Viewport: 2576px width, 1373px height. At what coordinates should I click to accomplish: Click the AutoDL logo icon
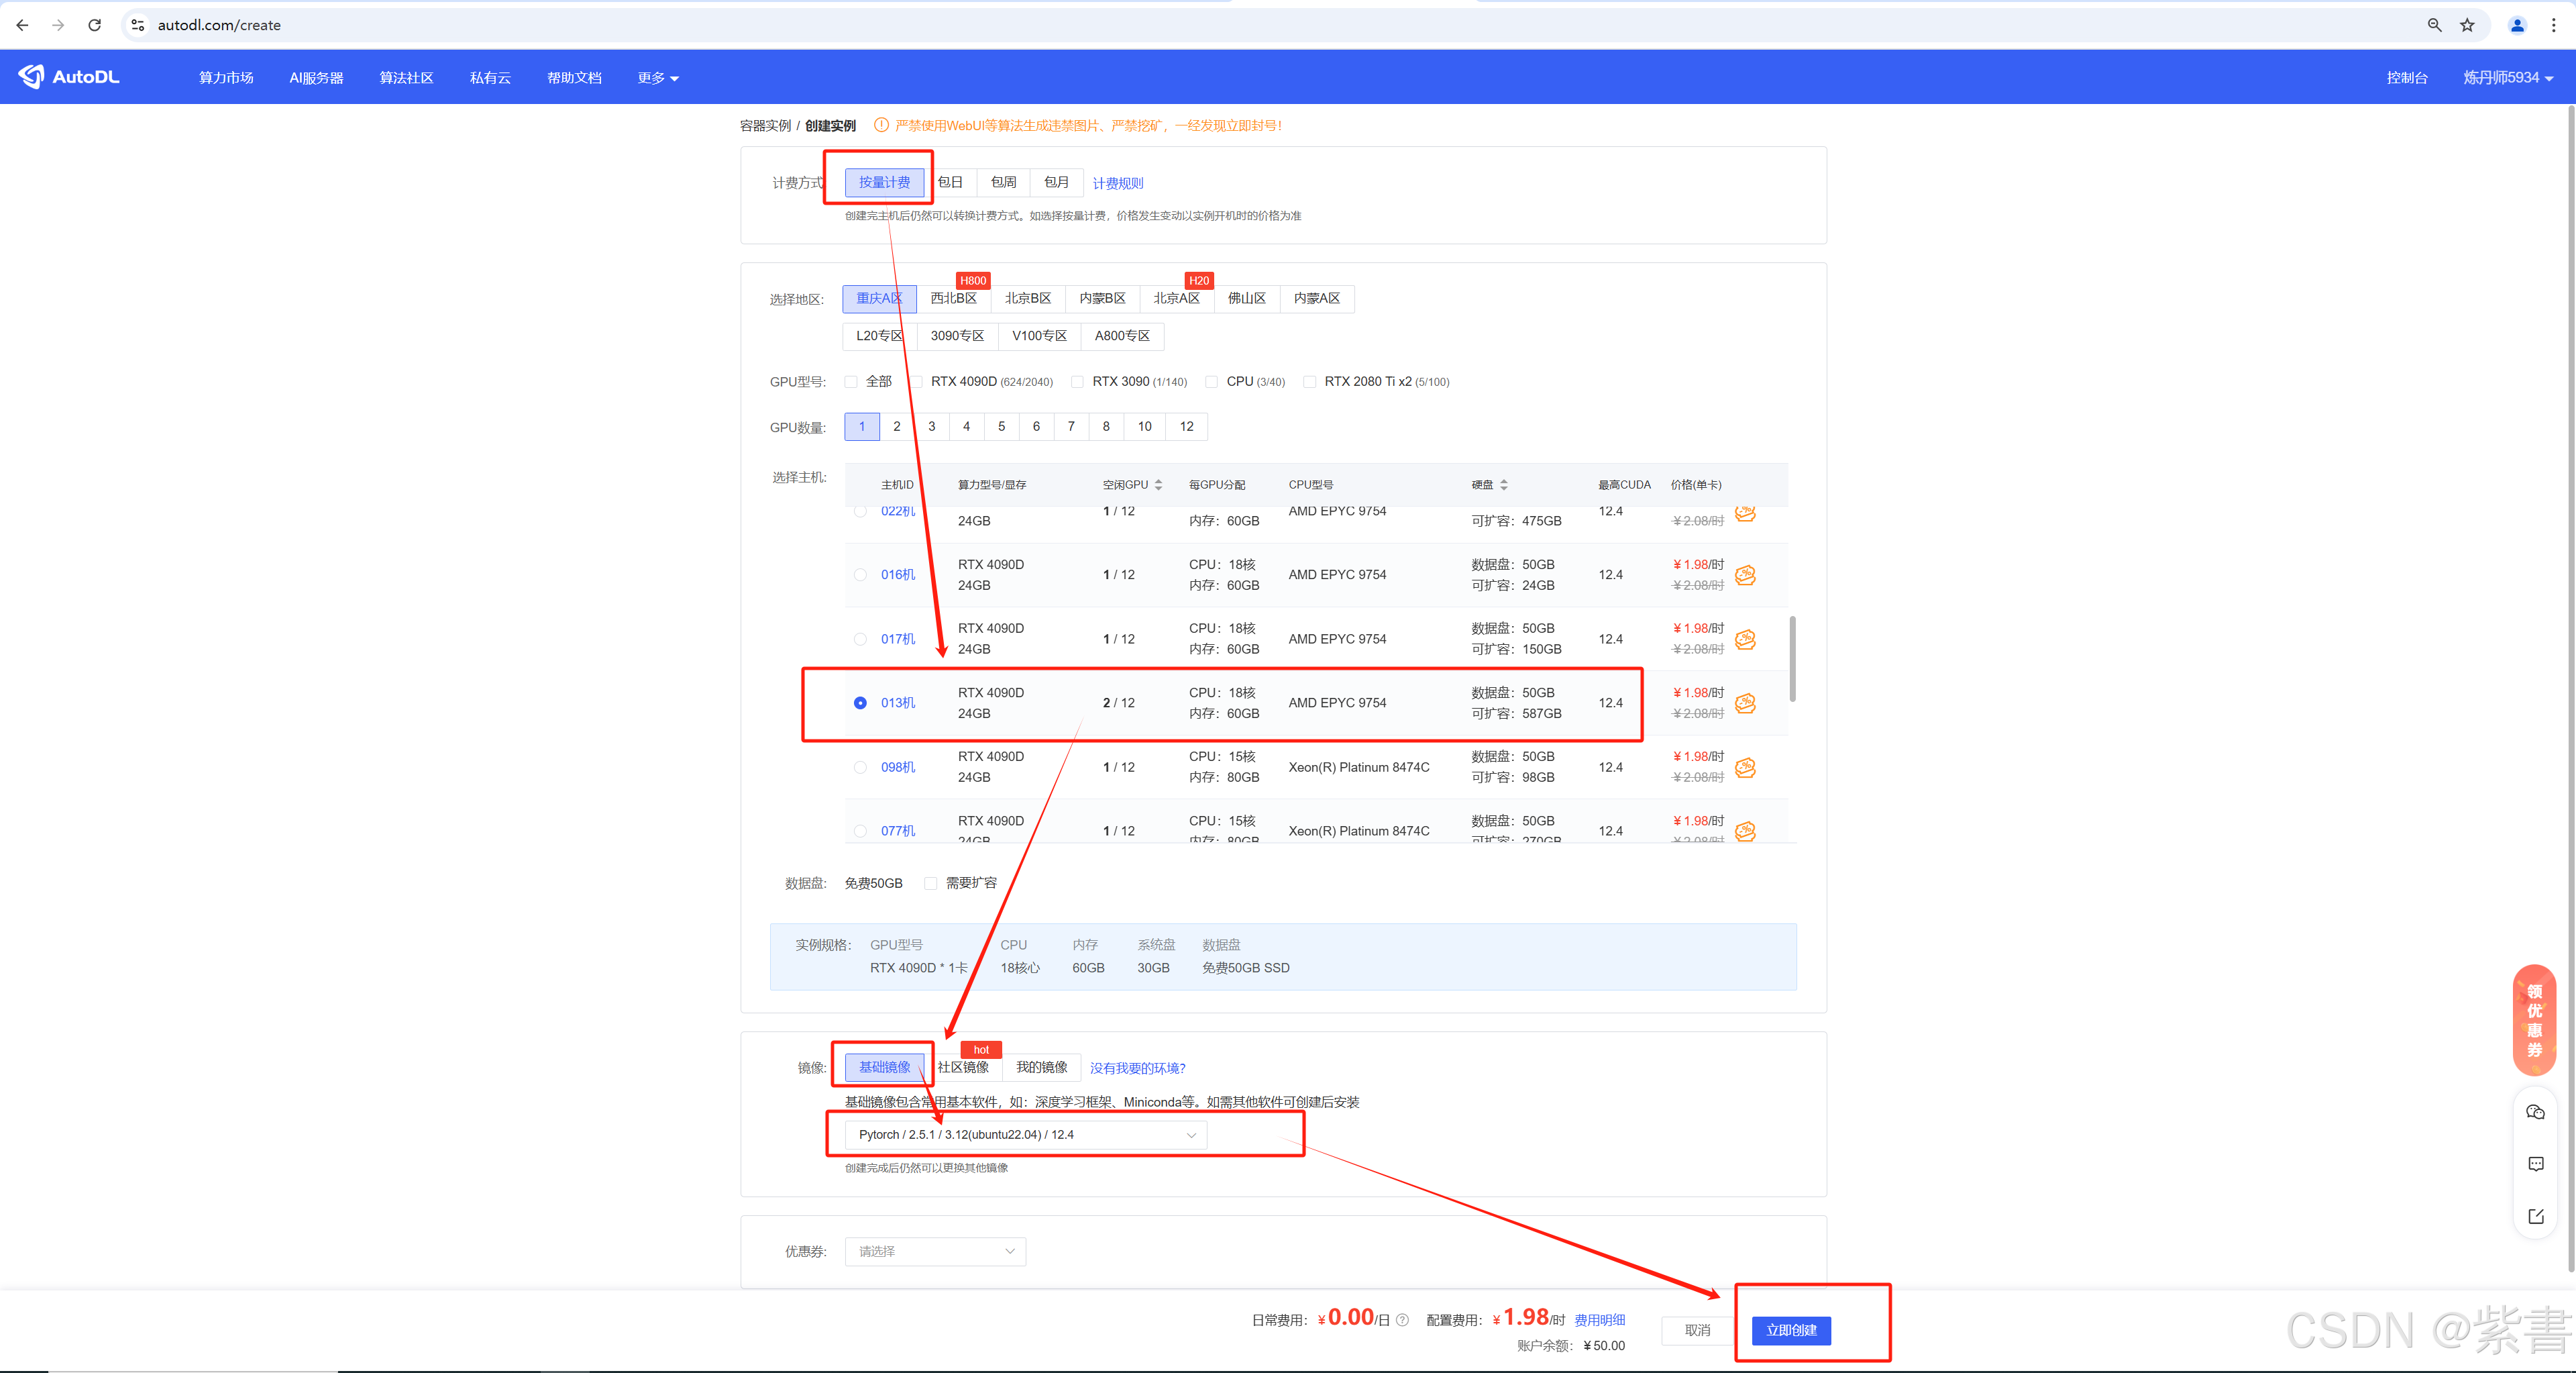[x=32, y=77]
